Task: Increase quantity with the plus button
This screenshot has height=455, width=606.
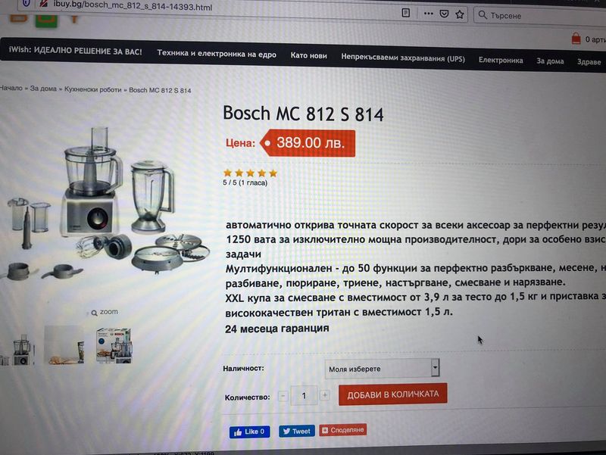Action: coord(325,395)
